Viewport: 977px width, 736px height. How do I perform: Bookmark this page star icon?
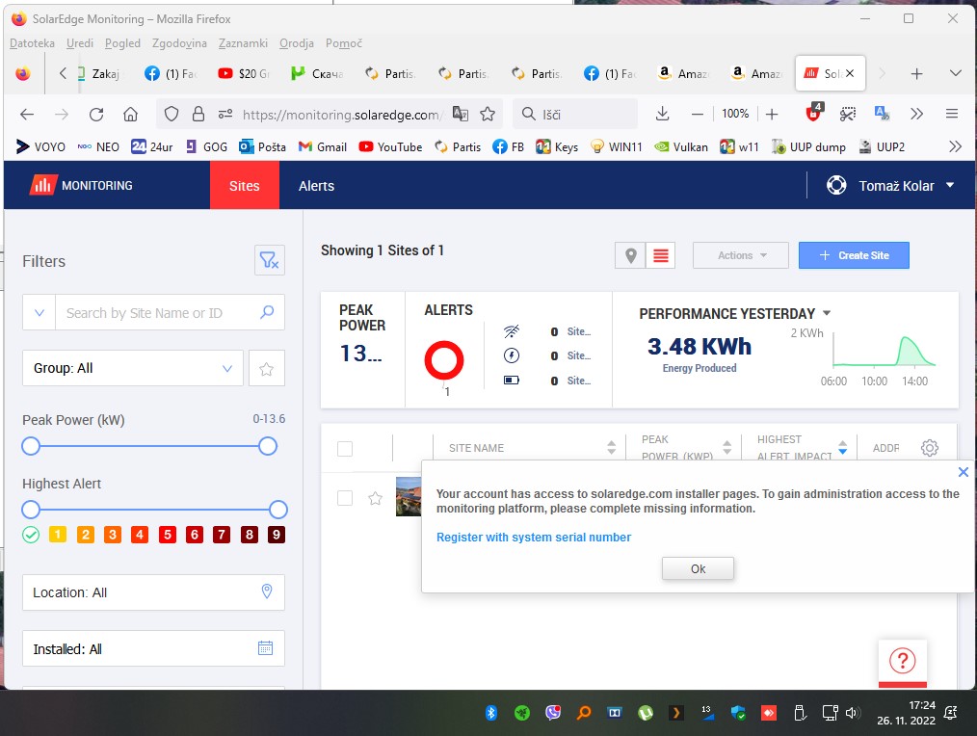488,114
